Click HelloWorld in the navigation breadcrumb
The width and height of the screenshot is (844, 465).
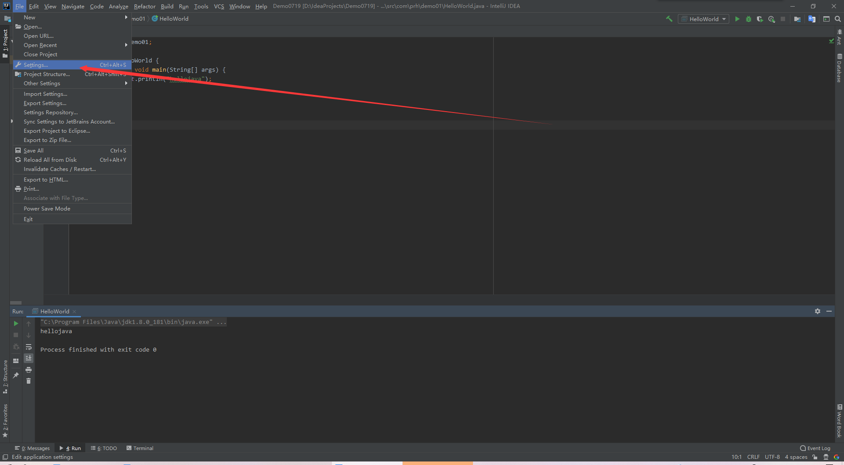coord(170,19)
